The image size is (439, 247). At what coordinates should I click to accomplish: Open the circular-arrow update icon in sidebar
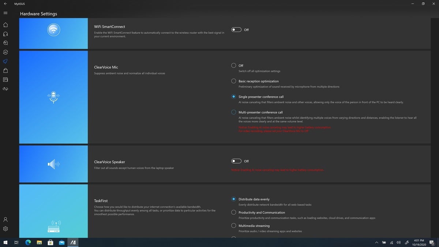point(5,52)
